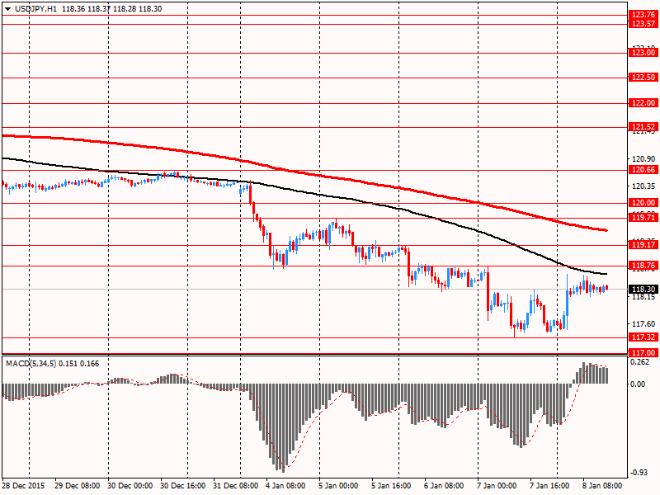Viewport: 660px width, 495px height.
Task: Open the USDJPY chart dropdown arrow
Action: pyautogui.click(x=8, y=9)
